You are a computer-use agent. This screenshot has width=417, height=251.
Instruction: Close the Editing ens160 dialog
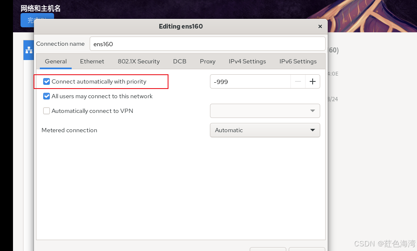click(x=320, y=26)
